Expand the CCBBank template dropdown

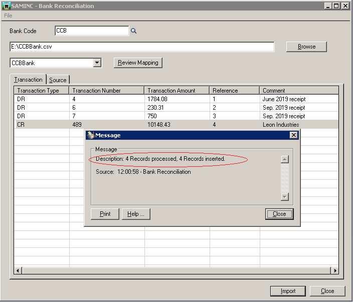(97, 63)
